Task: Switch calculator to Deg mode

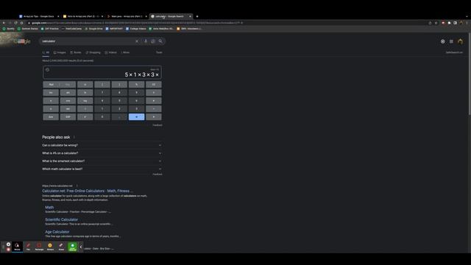Action: pyautogui.click(x=68, y=85)
